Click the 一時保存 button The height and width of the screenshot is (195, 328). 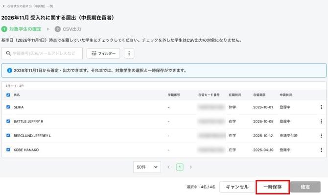tap(273, 187)
